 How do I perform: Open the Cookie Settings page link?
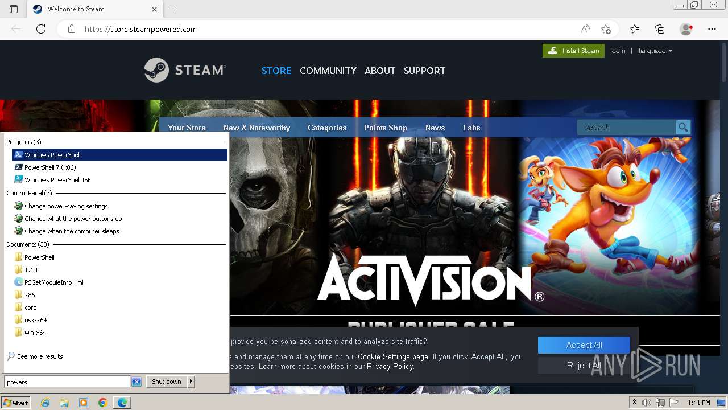coord(393,356)
